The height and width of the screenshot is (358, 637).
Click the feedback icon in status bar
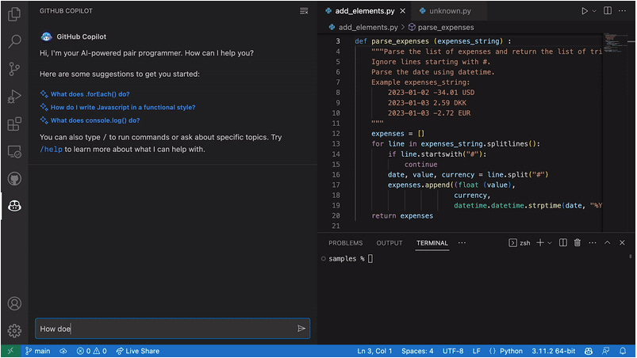606,351
